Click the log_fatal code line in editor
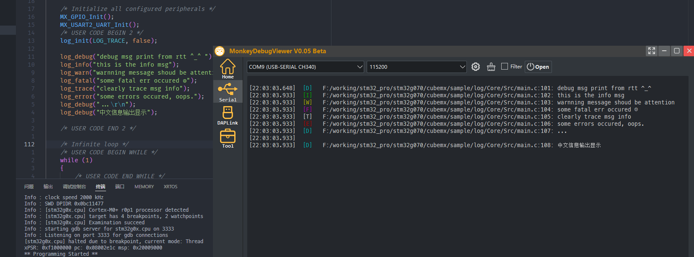This screenshot has height=257, width=694. (x=128, y=80)
